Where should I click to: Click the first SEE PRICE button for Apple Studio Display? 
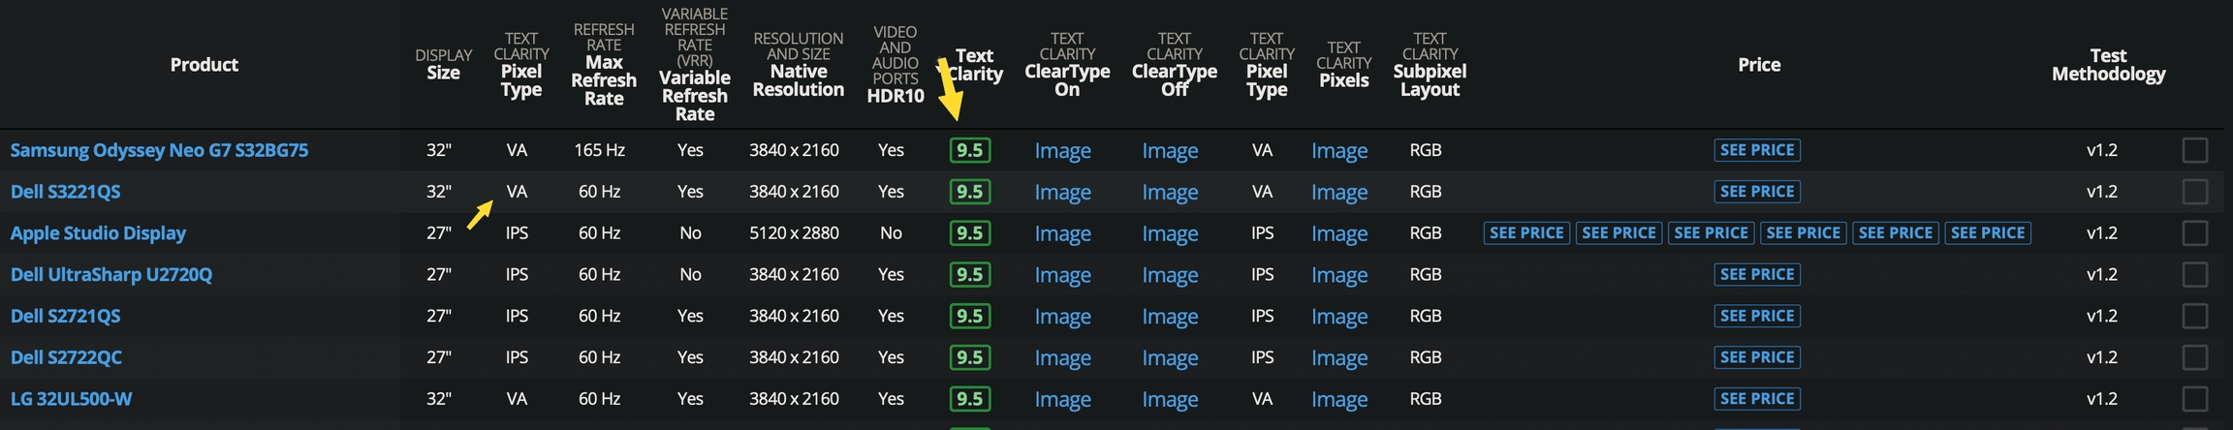1525,233
